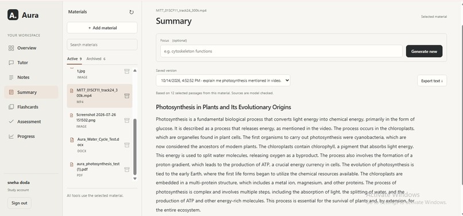The image size is (463, 216).
Task: Select MIT7_01SCF11_track24_300k.mp4 in materials list
Action: click(99, 96)
